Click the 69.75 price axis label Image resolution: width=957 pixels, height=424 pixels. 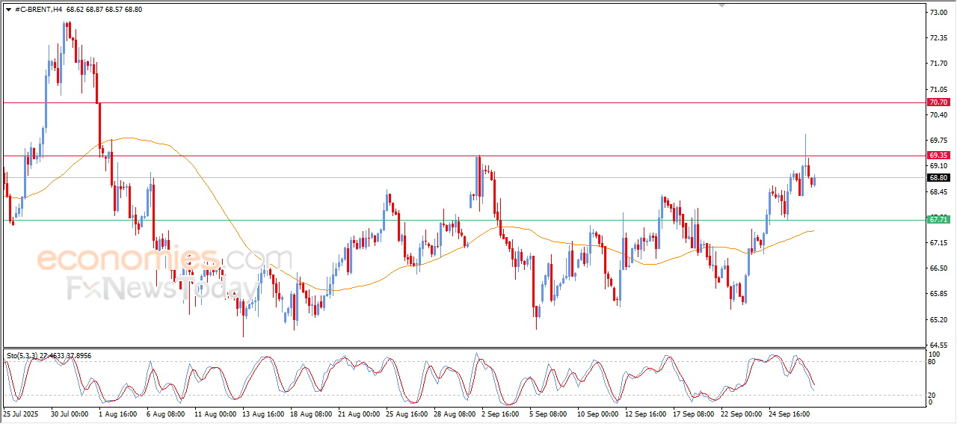click(938, 141)
